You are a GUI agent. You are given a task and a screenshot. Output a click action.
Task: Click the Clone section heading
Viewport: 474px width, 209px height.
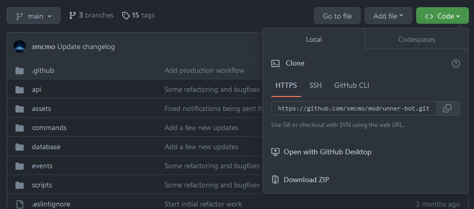(x=295, y=63)
